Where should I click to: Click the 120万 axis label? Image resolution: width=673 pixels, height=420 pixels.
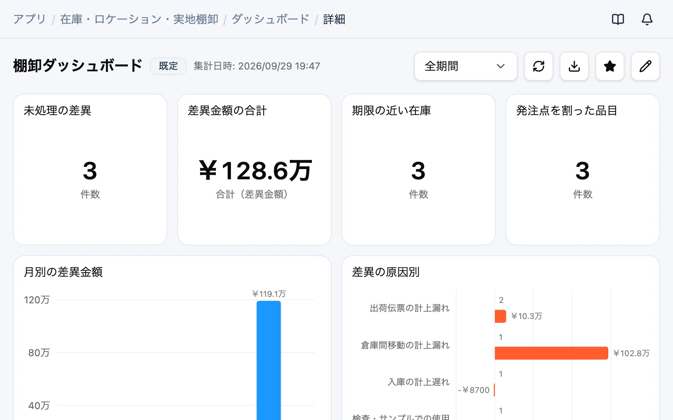37,300
